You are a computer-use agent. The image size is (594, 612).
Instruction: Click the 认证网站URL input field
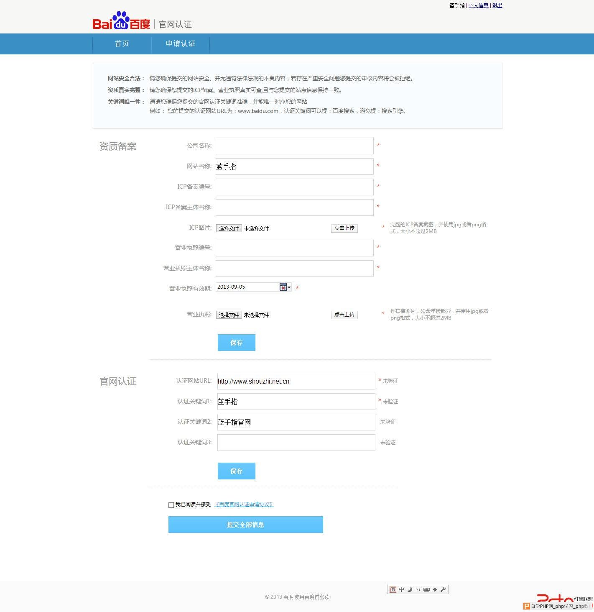[296, 381]
